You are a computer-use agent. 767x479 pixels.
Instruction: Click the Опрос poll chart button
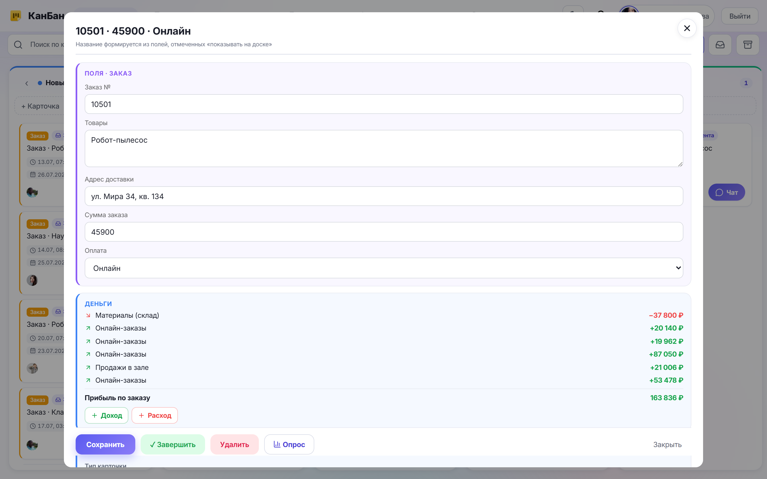[289, 444]
